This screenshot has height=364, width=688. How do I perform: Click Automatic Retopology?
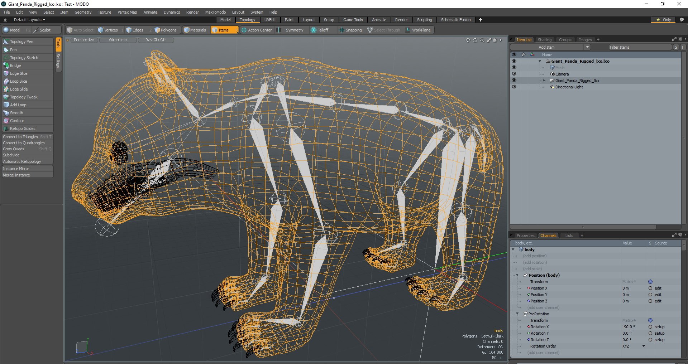tap(28, 161)
